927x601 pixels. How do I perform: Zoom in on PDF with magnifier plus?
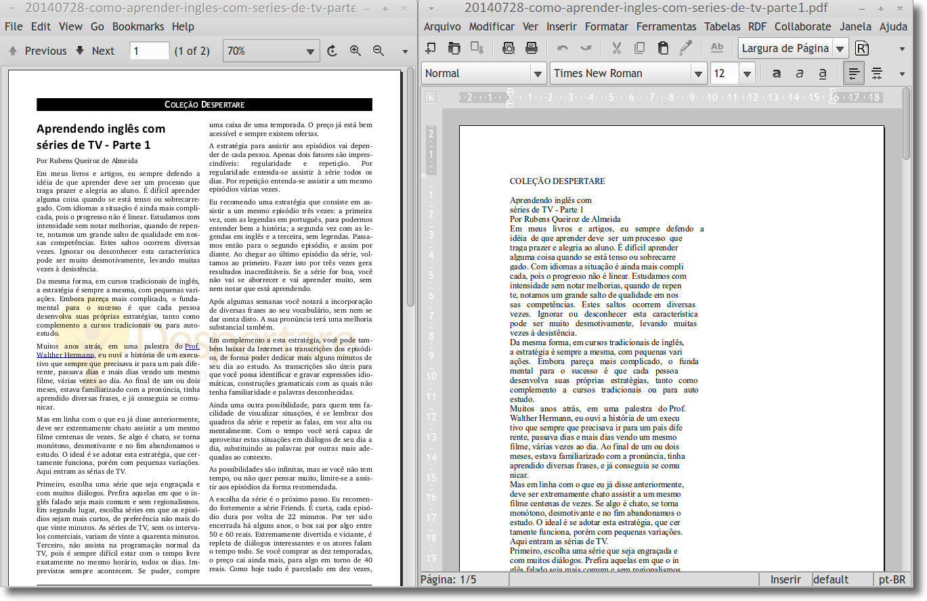(x=355, y=51)
